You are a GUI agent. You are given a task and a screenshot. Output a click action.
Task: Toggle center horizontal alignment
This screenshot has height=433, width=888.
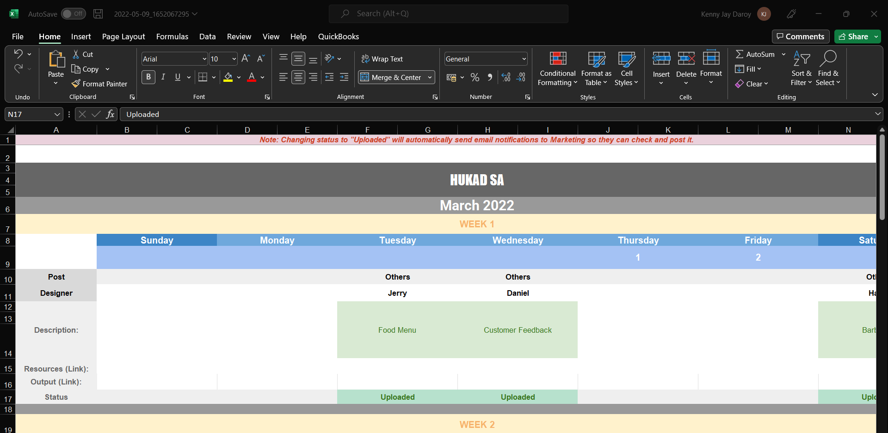click(x=298, y=77)
